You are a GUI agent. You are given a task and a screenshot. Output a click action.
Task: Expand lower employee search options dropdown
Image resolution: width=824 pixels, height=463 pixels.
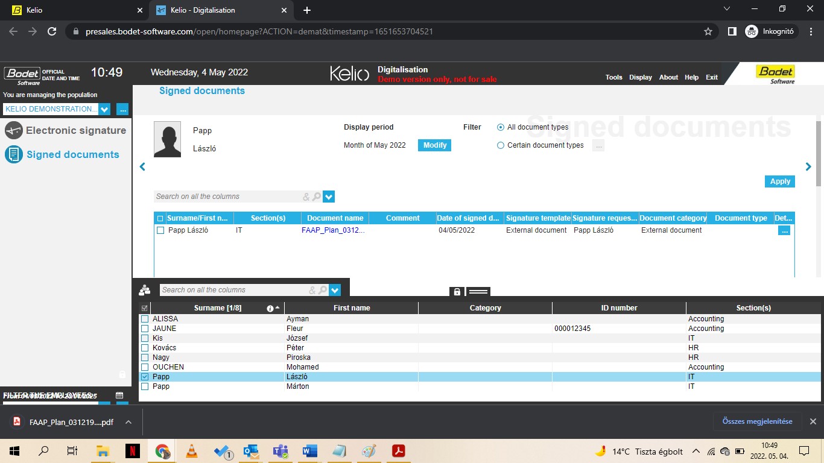tap(335, 290)
